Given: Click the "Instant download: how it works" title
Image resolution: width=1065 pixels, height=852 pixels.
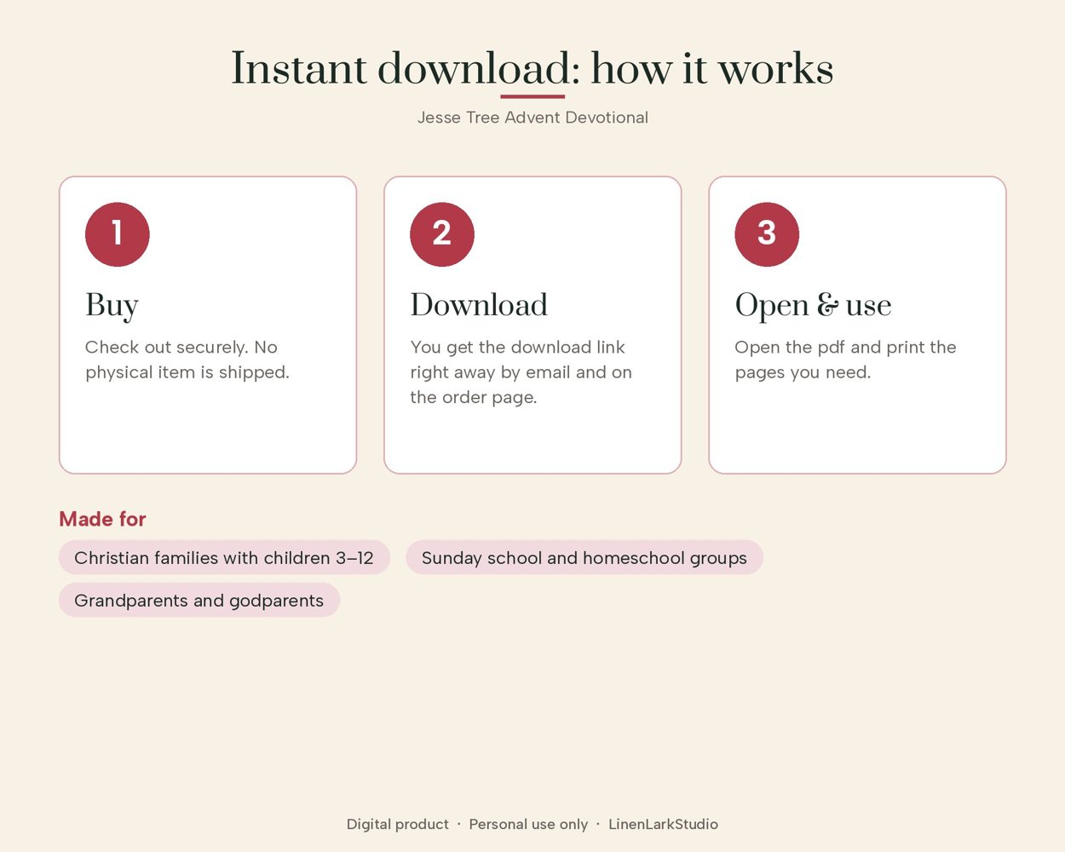Looking at the screenshot, I should (532, 68).
